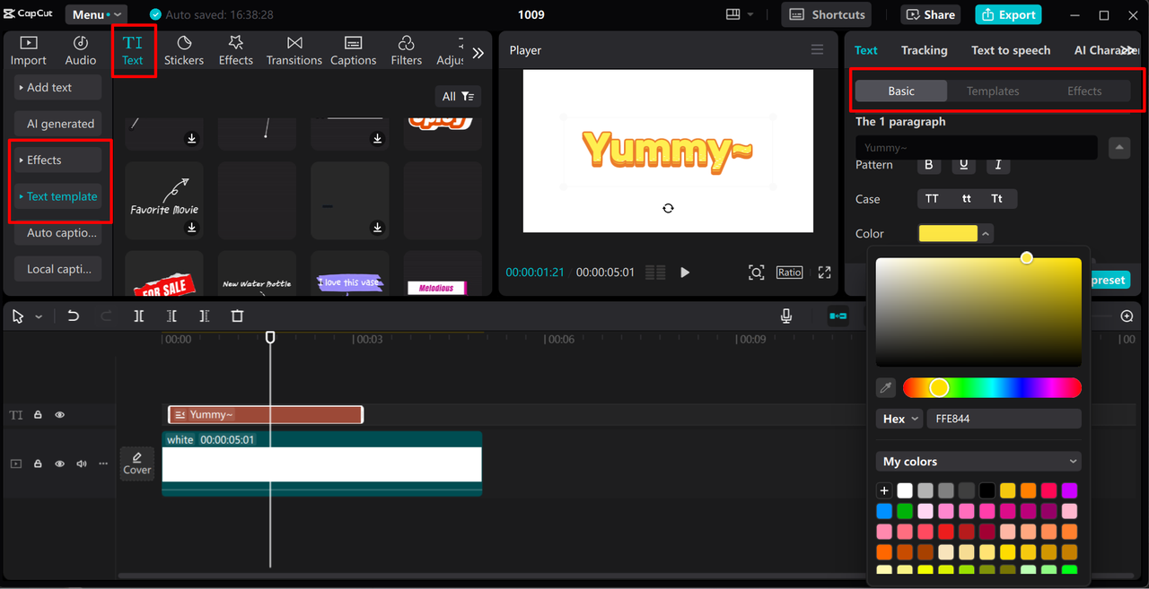Select the Templates sub-tab
This screenshot has height=589, width=1149.
(x=993, y=91)
